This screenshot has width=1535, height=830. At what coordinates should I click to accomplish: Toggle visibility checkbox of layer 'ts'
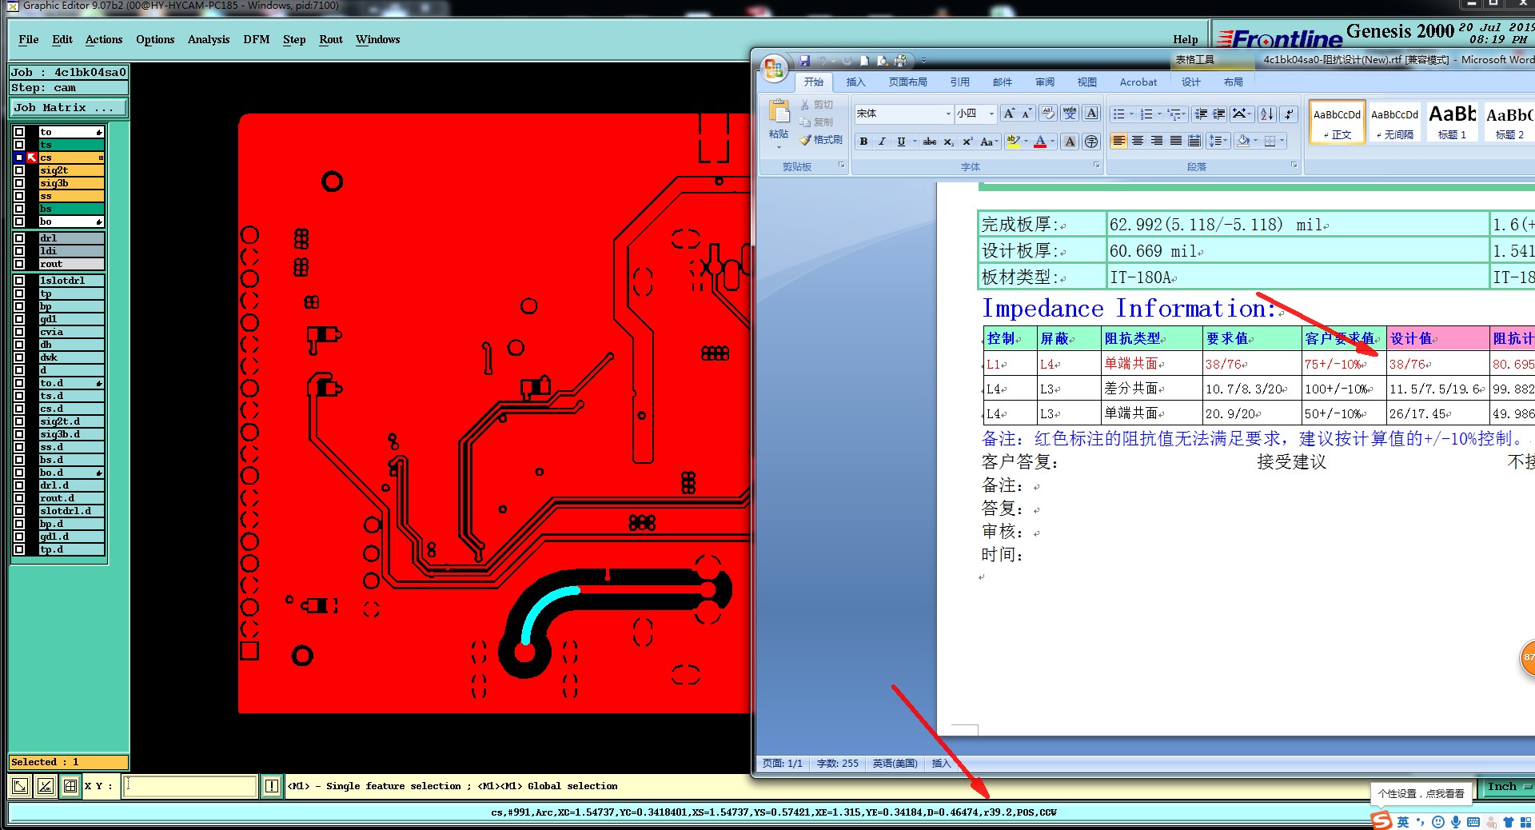click(19, 145)
